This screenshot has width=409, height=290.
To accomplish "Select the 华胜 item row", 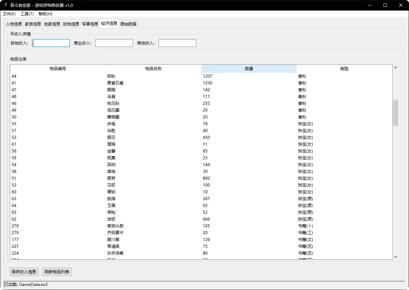I will [201, 130].
